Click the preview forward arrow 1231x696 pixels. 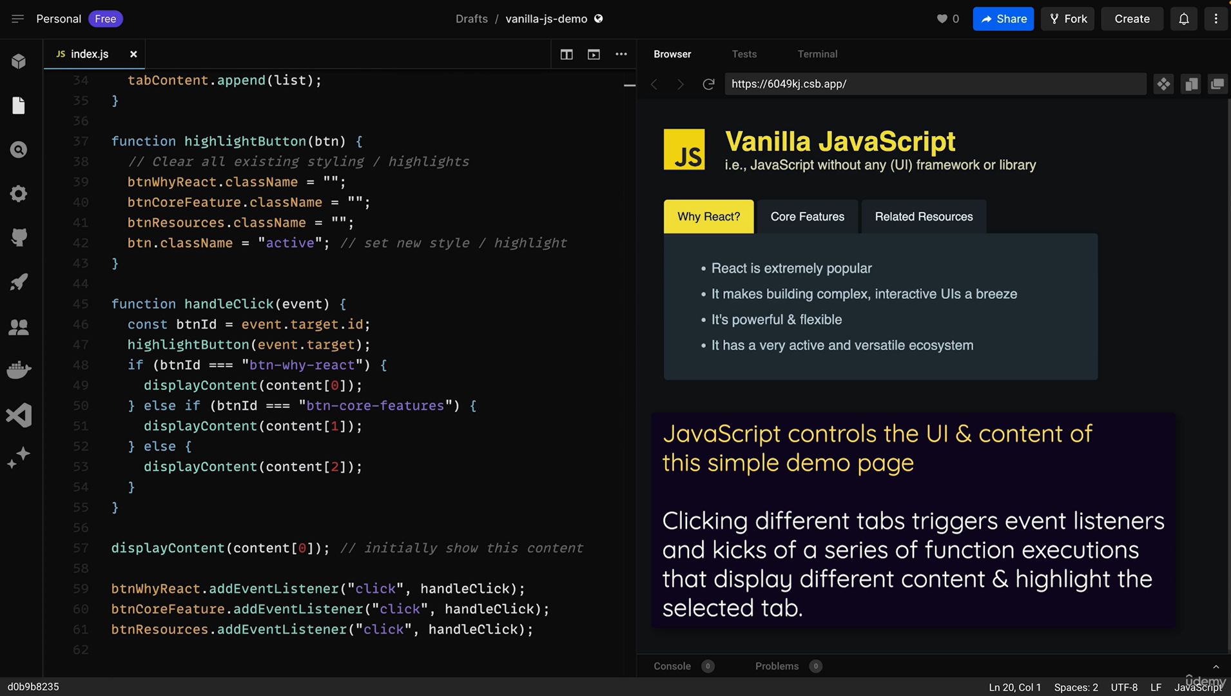click(681, 84)
